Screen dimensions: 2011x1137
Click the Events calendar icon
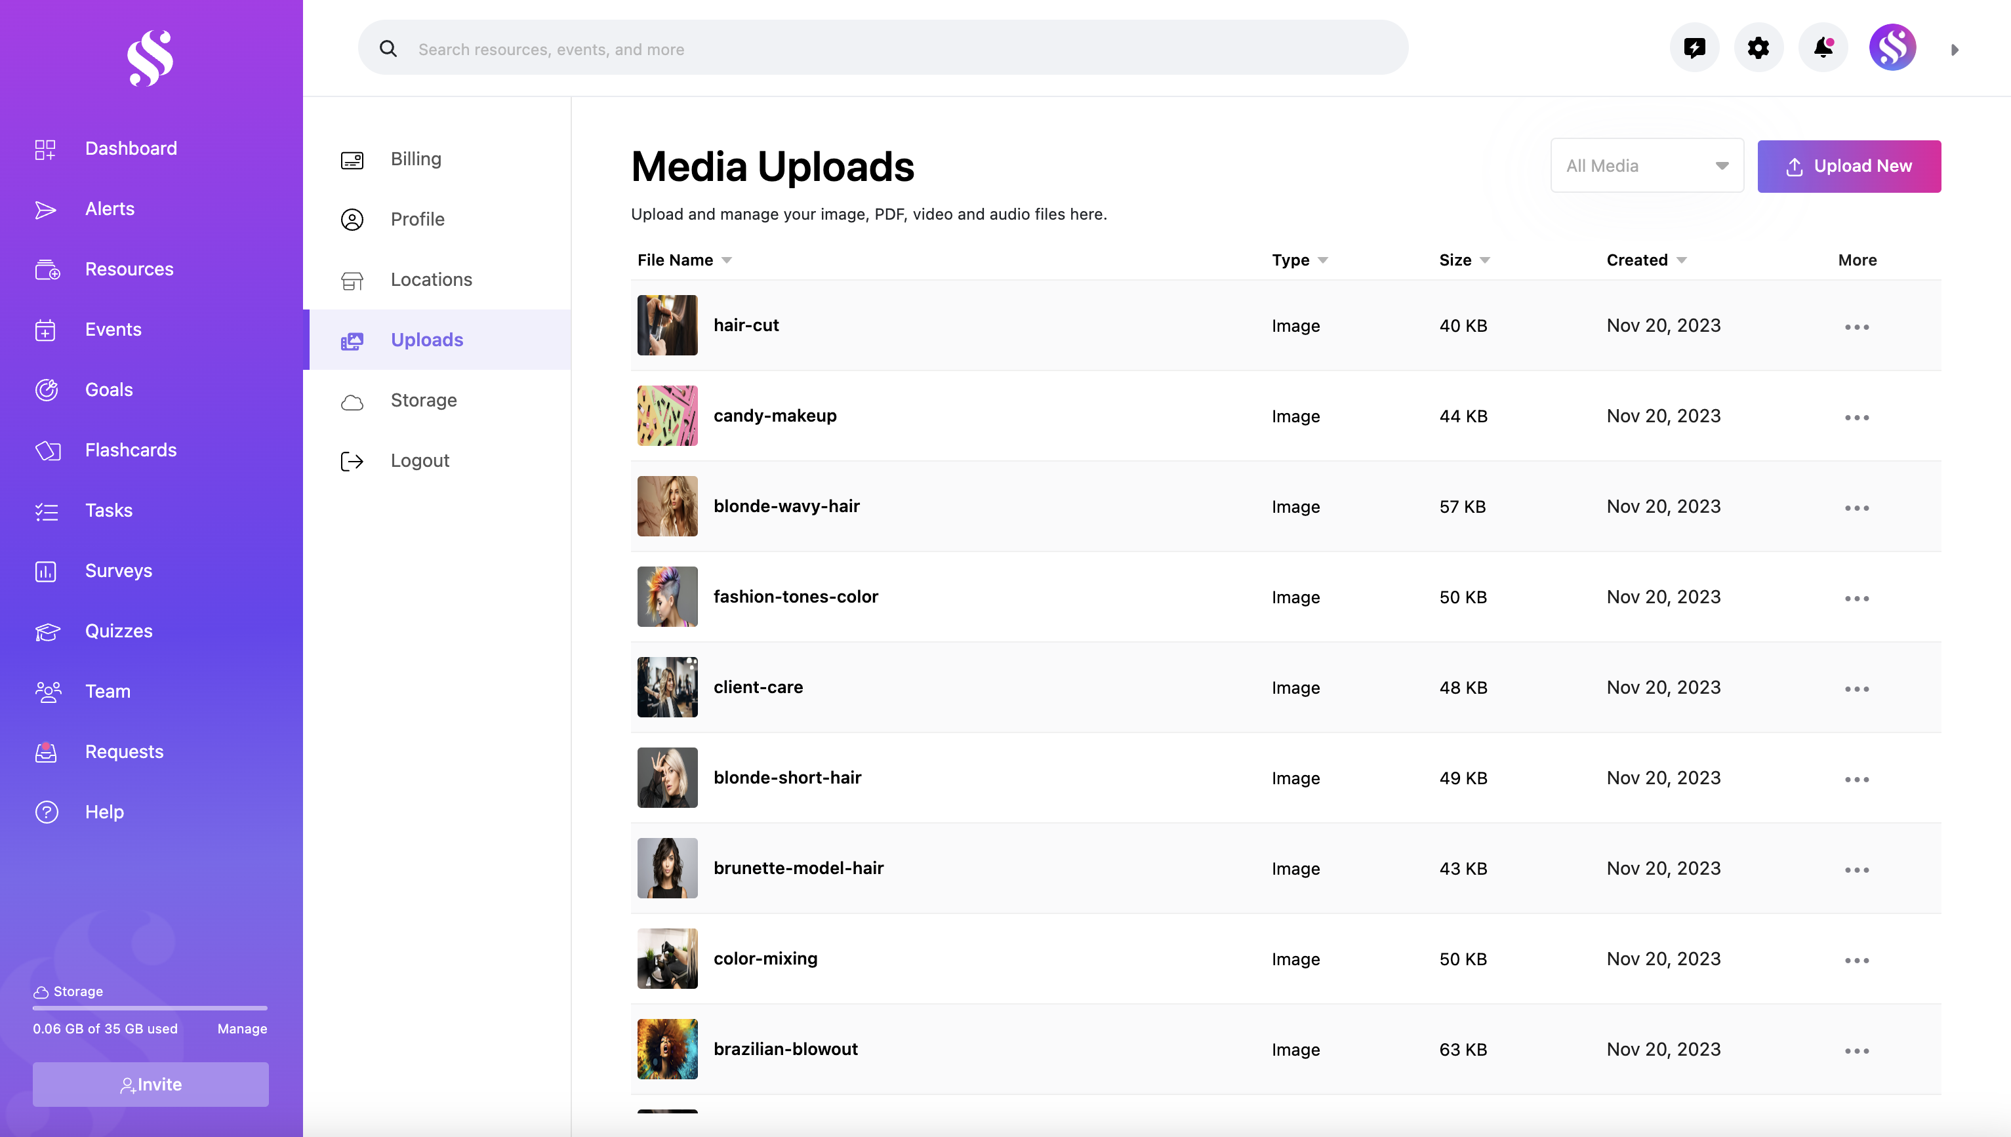(x=45, y=330)
